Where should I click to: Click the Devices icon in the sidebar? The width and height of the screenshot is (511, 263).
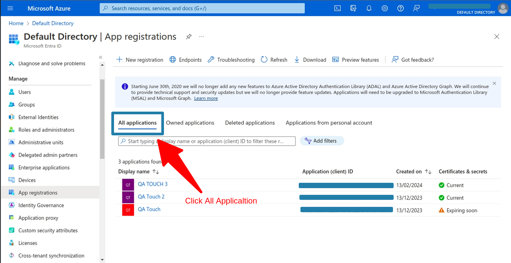12,180
